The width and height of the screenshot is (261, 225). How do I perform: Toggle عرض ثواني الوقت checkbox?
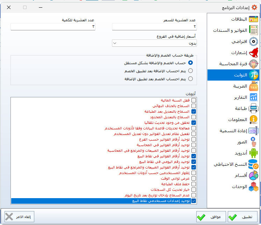(193, 179)
